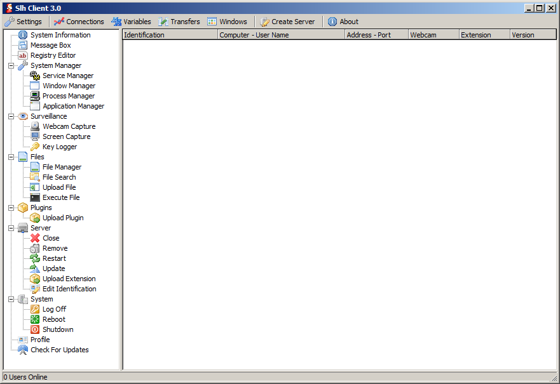Open the Process Manager icon
The width and height of the screenshot is (560, 384).
pyautogui.click(x=35, y=96)
